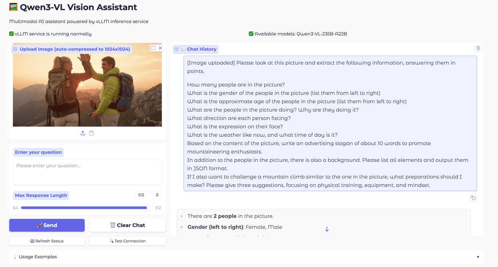Jump to latest message with down arrow

pos(327,229)
